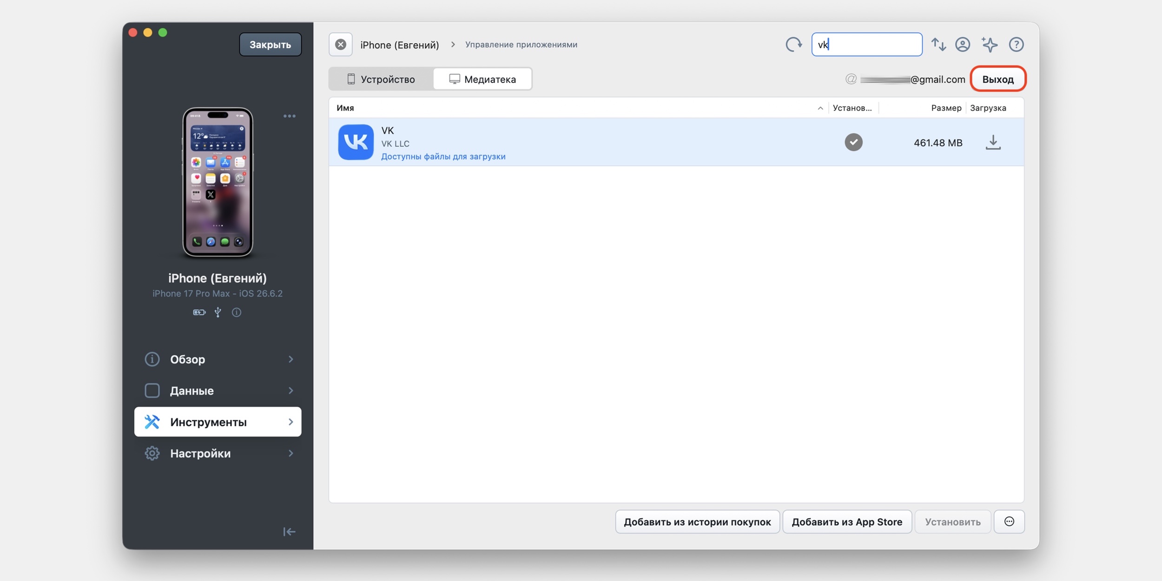Click the iPhone home screen thumbnail
This screenshot has width=1162, height=581.
pyautogui.click(x=218, y=182)
